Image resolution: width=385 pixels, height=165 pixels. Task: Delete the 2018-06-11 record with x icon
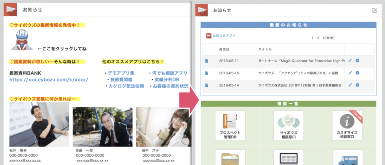(x=357, y=61)
